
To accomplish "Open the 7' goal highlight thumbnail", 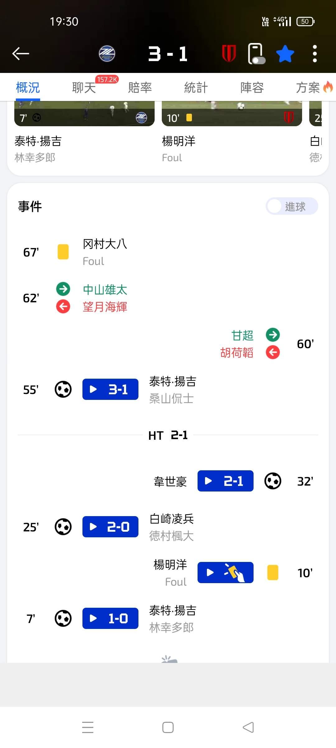I will 84,114.
